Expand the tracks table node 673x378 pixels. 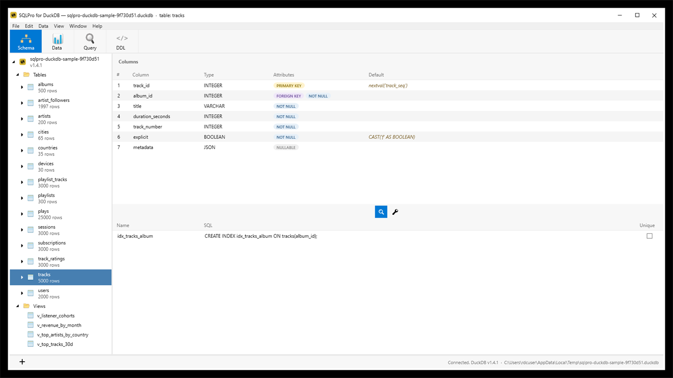coord(22,278)
